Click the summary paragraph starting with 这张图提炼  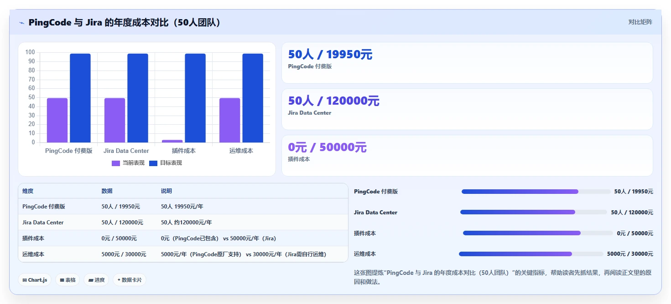tap(503, 277)
